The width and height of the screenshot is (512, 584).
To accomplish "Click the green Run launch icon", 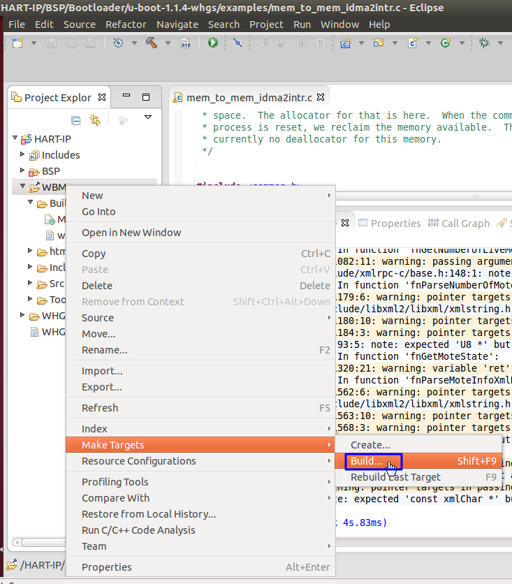I will [x=212, y=43].
